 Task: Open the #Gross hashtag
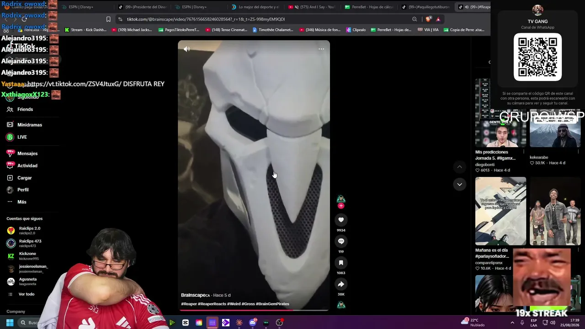(x=248, y=304)
